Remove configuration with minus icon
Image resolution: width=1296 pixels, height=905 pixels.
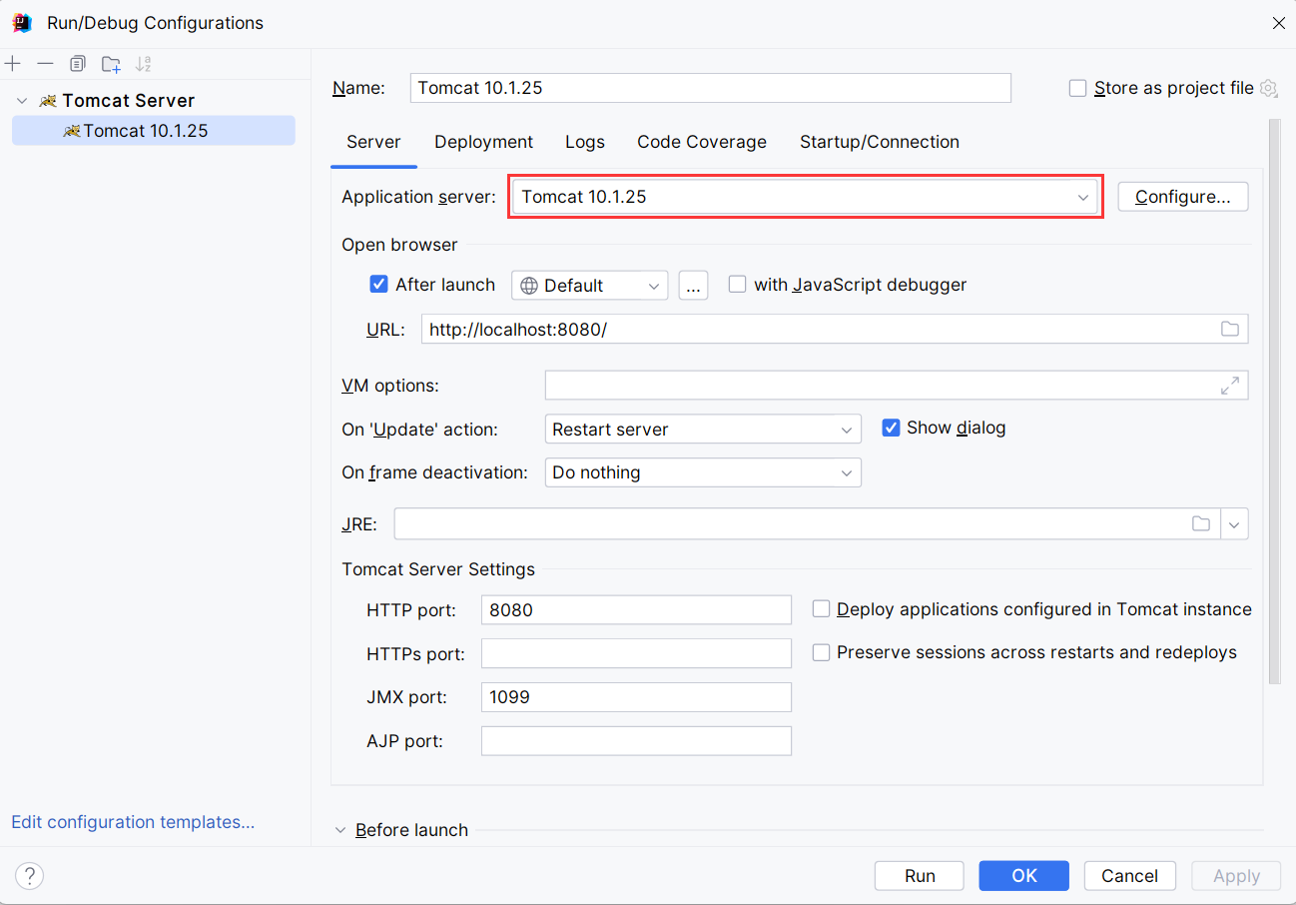pyautogui.click(x=45, y=64)
